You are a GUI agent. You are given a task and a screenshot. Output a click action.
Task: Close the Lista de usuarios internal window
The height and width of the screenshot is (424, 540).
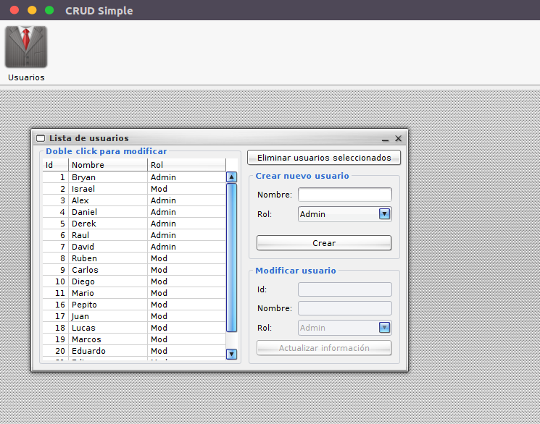tap(398, 138)
